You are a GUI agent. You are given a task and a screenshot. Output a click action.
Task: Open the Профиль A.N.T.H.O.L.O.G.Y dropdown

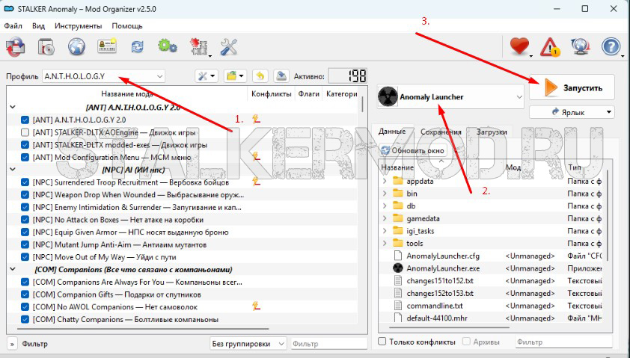[104, 76]
